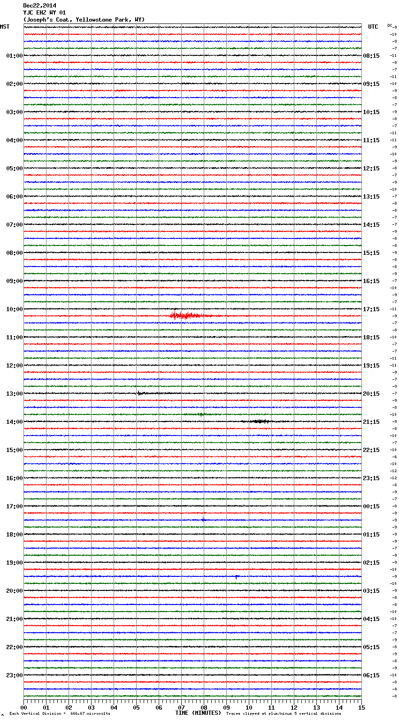Select the 05:00 MST hour label
This screenshot has width=399, height=720.
coord(14,169)
